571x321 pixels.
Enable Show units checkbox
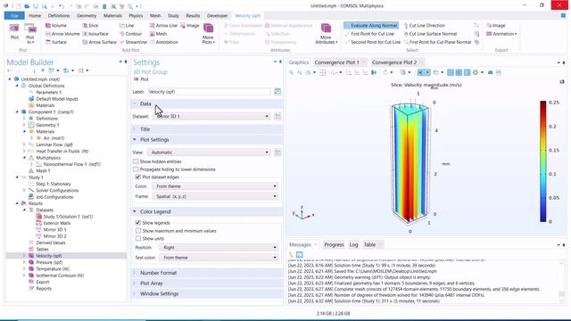click(x=138, y=238)
